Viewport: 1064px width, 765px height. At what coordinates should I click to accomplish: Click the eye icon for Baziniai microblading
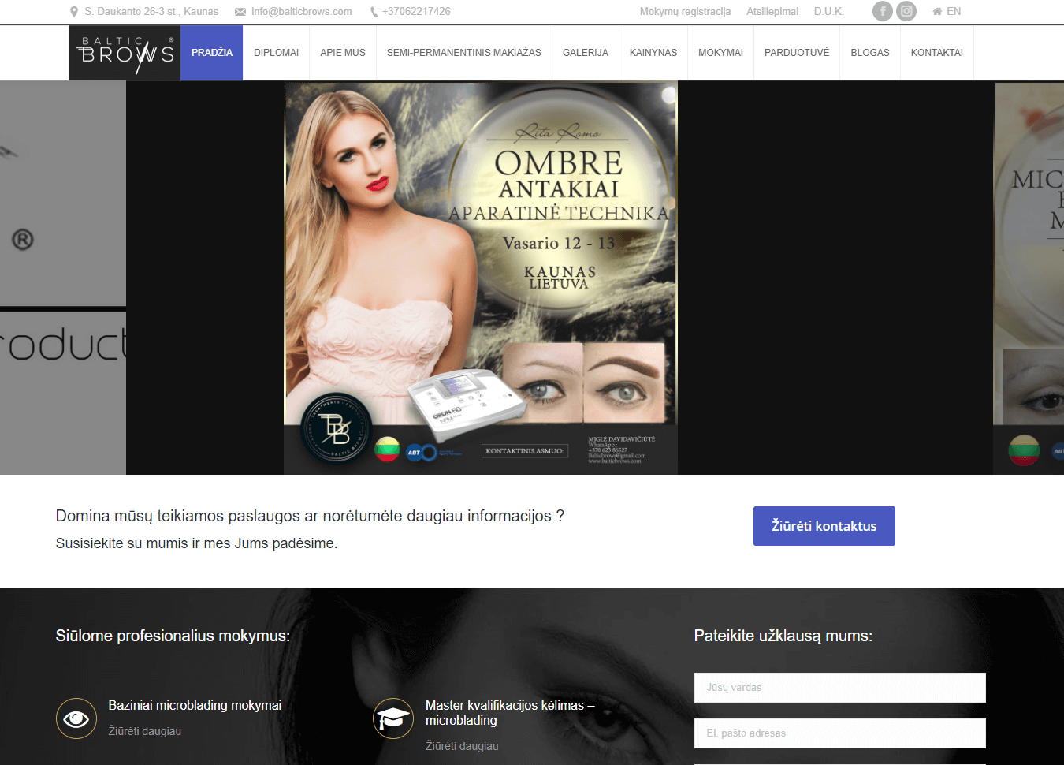point(76,718)
